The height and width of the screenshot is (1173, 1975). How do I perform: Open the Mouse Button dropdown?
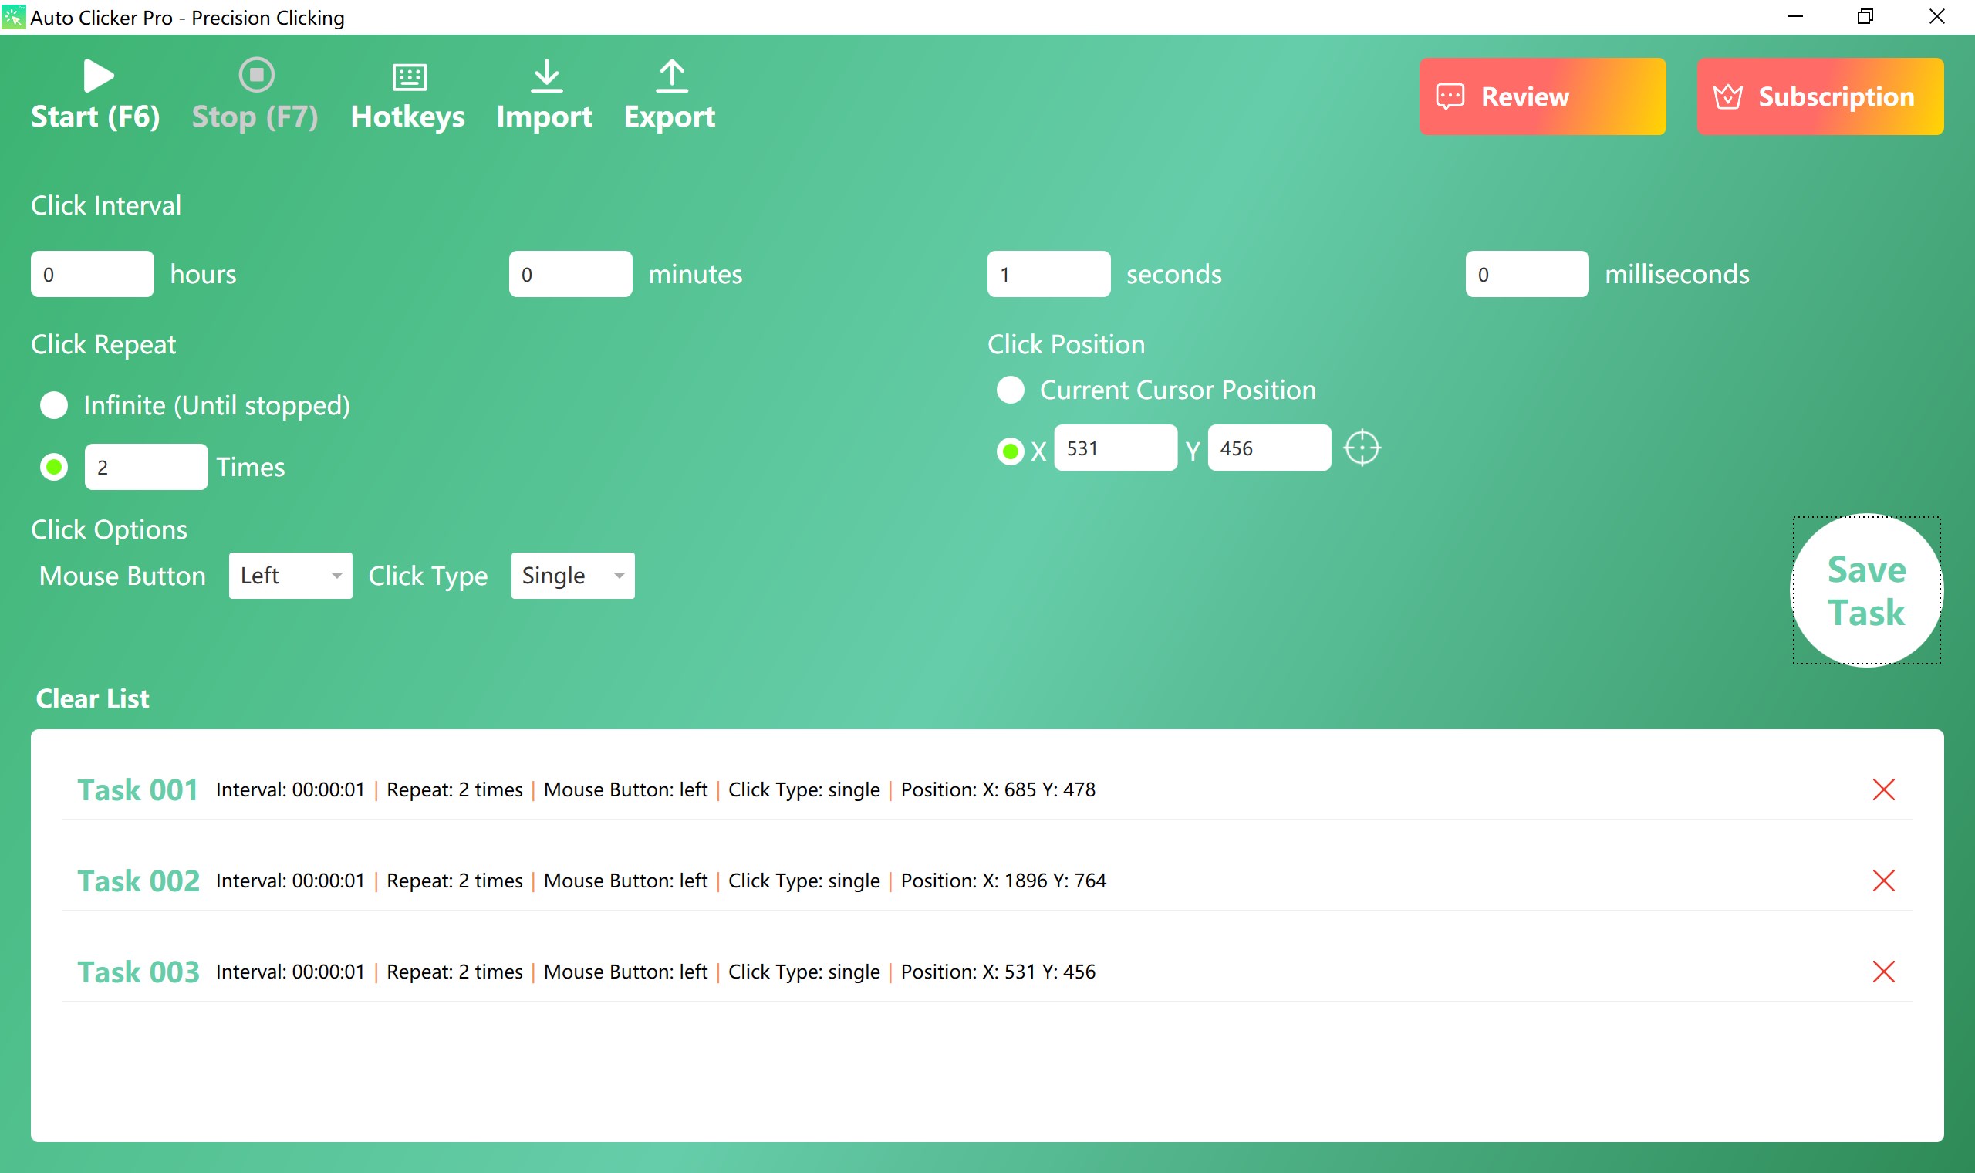pos(290,576)
